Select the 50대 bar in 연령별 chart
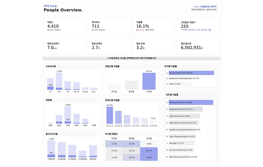 point(85,121)
